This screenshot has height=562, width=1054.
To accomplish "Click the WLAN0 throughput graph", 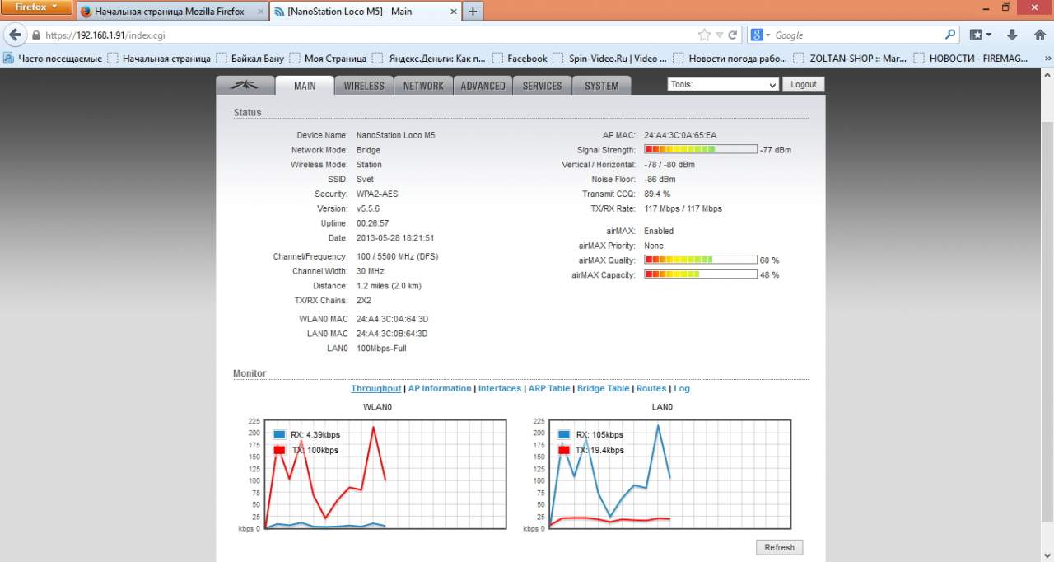I will coord(385,475).
